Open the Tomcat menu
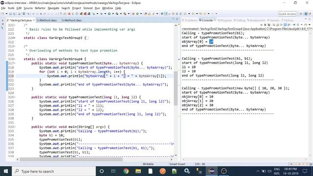The height and width of the screenshot is (176, 313). tap(88, 8)
